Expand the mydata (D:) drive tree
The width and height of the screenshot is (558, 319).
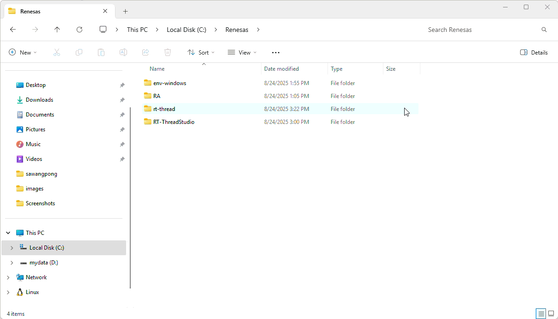(12, 263)
